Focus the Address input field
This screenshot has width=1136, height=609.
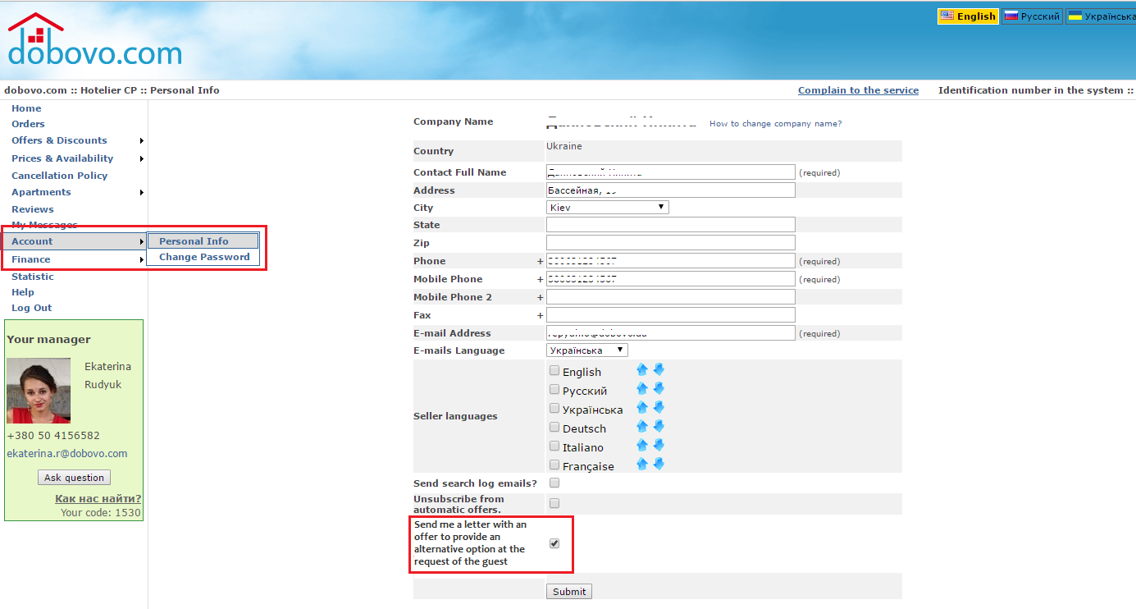671,190
